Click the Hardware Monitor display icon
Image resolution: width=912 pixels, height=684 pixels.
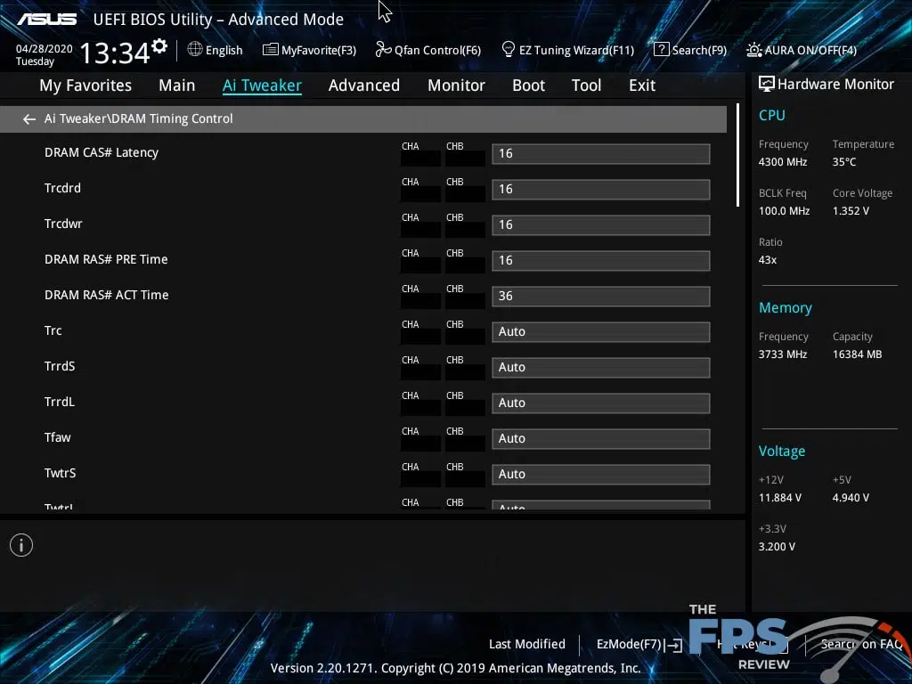pyautogui.click(x=767, y=85)
